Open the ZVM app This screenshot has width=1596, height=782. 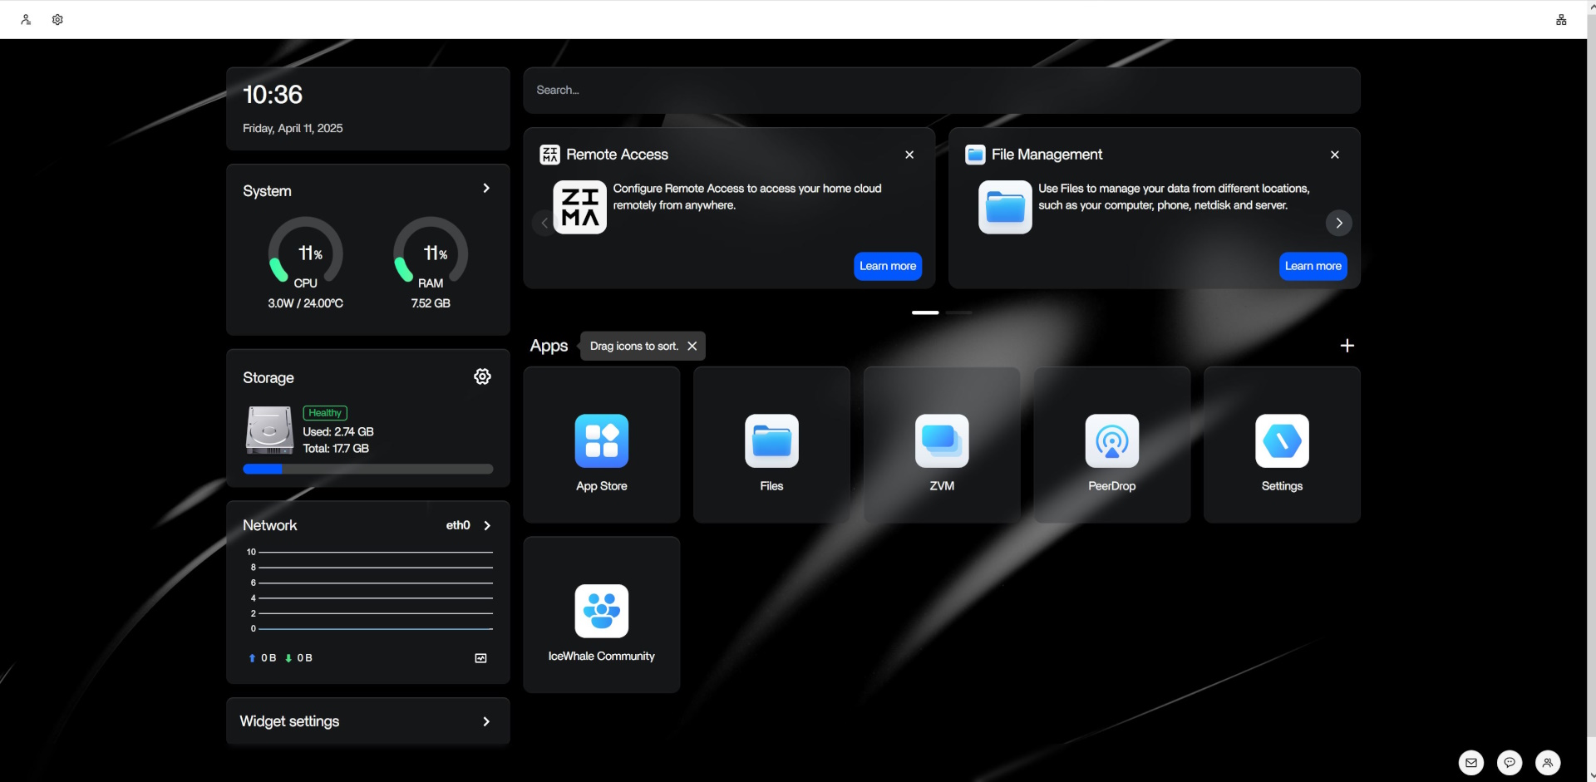point(941,444)
